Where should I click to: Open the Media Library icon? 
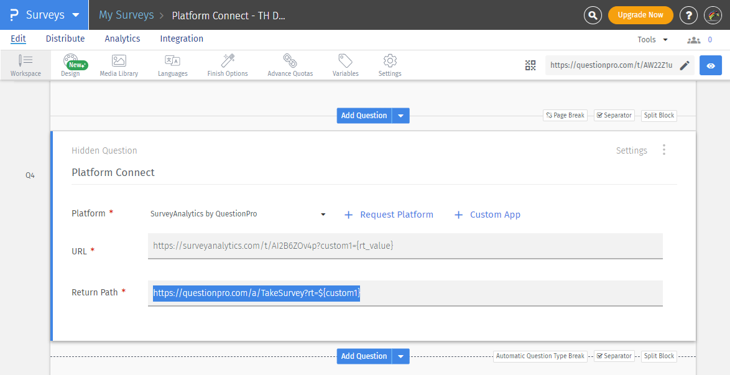(119, 61)
